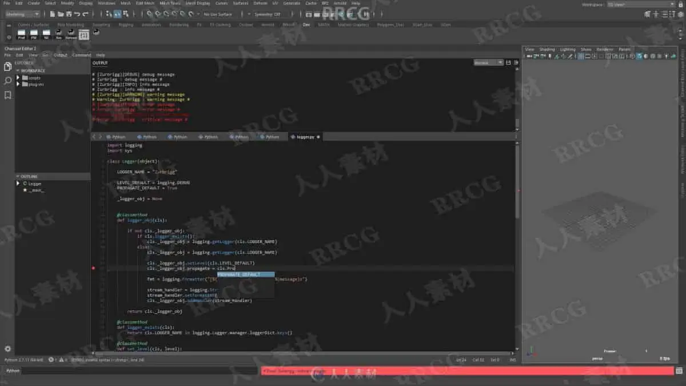686x386 pixels.
Task: Open a scene using folder icon
Action: (61, 14)
